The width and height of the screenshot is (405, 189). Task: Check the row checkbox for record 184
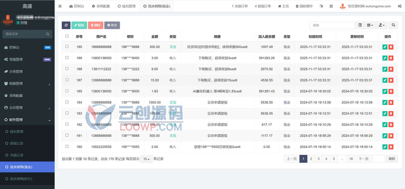click(x=67, y=102)
